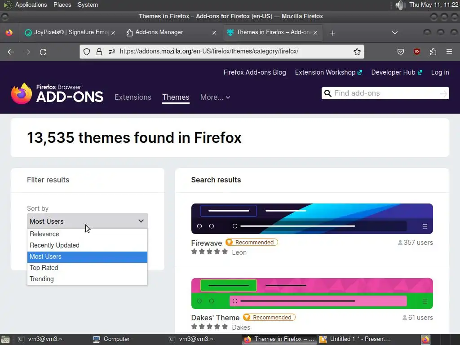Click the Dakes' Theme preview image
Screen dimensions: 460x345
click(x=312, y=293)
